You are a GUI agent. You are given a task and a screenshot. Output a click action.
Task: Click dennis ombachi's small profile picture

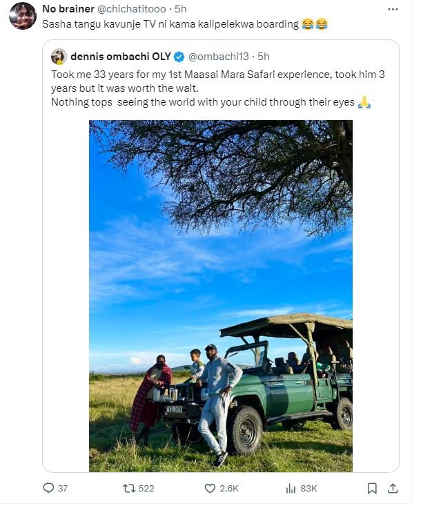pyautogui.click(x=59, y=57)
